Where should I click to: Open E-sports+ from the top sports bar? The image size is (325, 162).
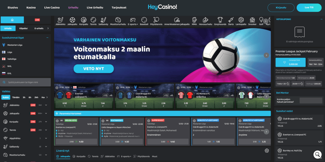(x=133, y=21)
